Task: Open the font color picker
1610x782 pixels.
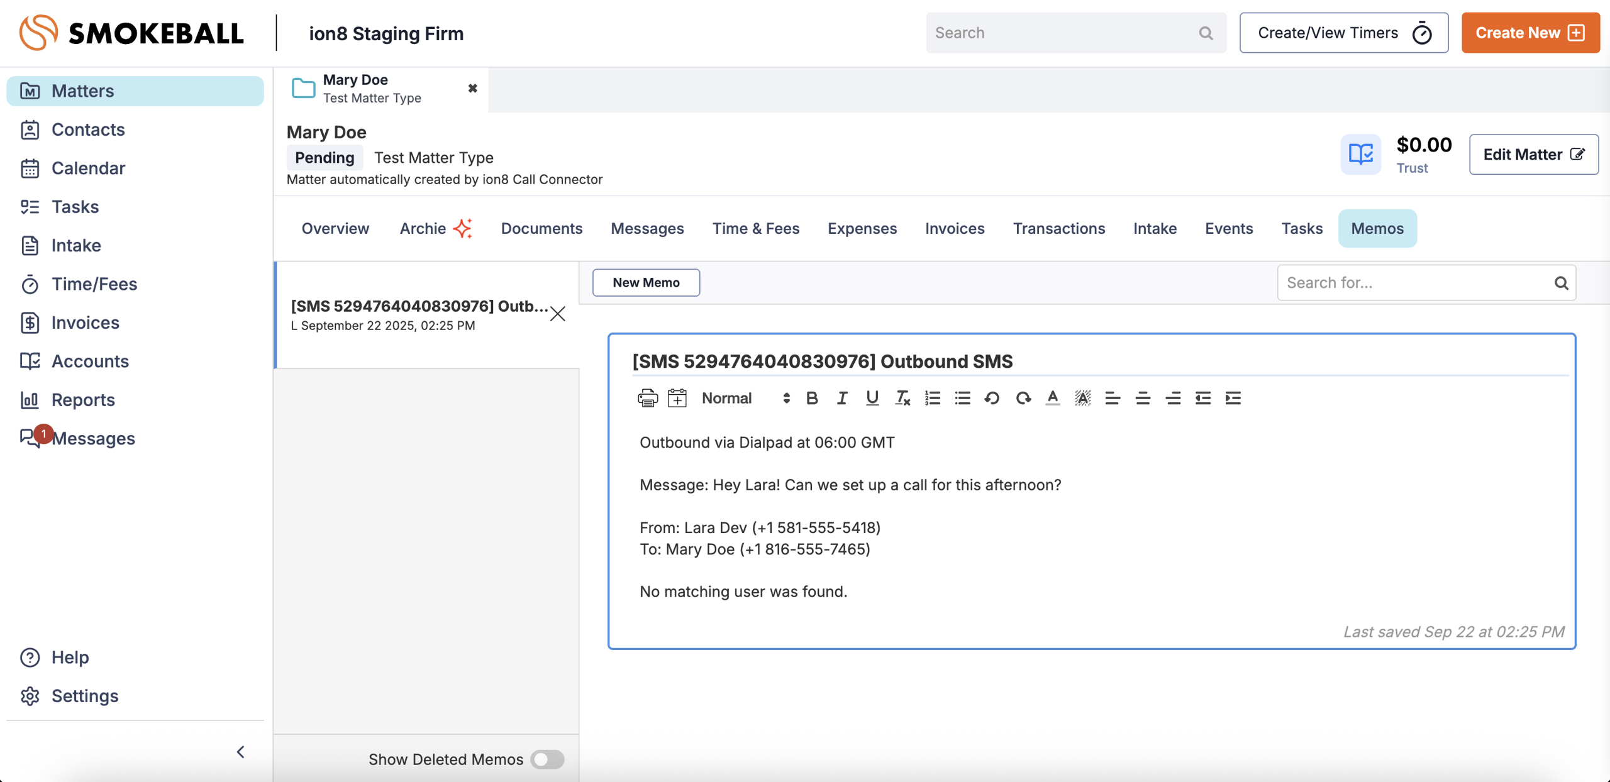Action: pos(1052,398)
